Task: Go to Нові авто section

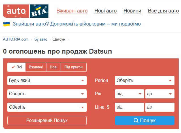Action: point(105,11)
